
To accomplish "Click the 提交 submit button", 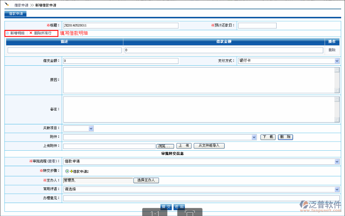I will point(166,207).
